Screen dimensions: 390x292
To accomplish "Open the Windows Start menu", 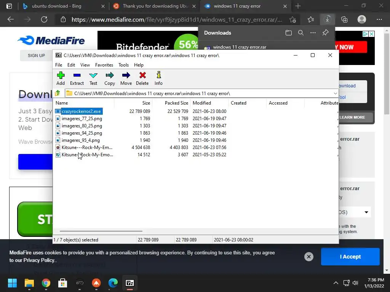I will coord(12,283).
